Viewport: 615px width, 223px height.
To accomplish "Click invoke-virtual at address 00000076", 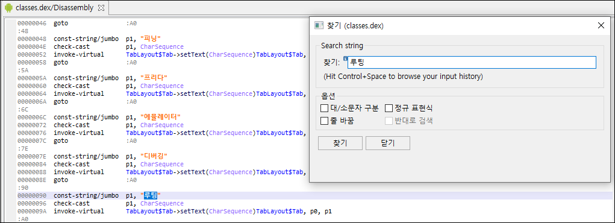I will (x=78, y=133).
